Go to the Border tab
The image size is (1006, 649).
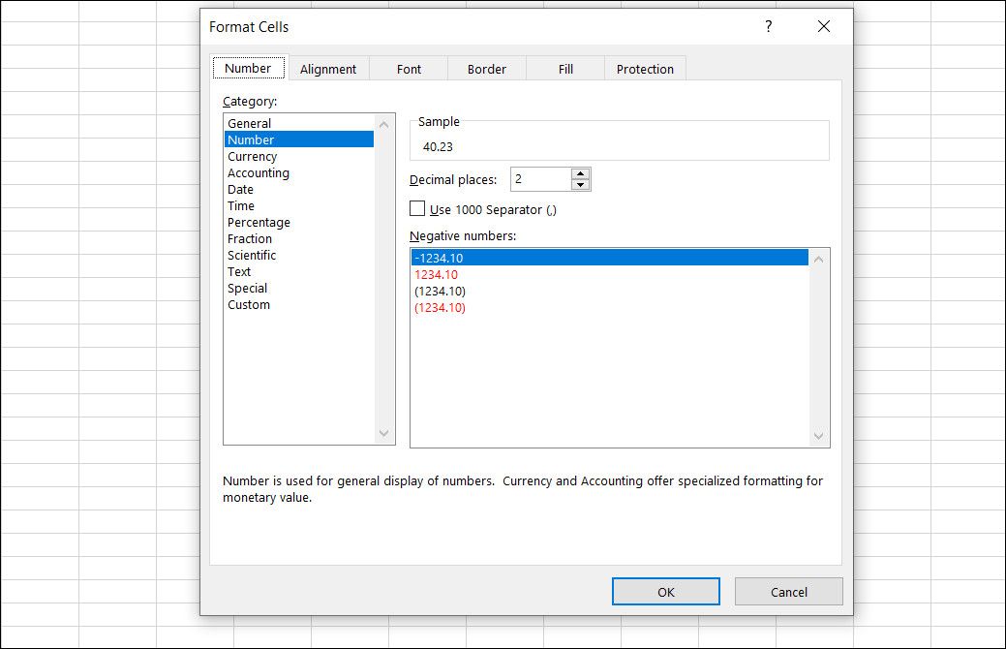tap(486, 69)
